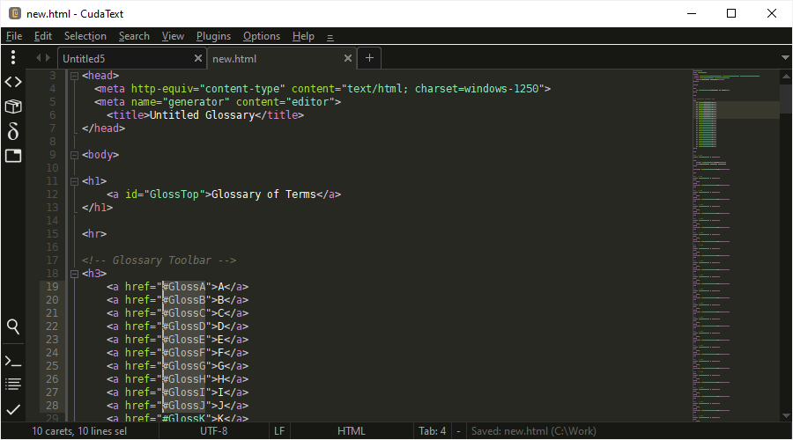Click the dash field in status bar
The width and height of the screenshot is (793, 440).
point(459,431)
